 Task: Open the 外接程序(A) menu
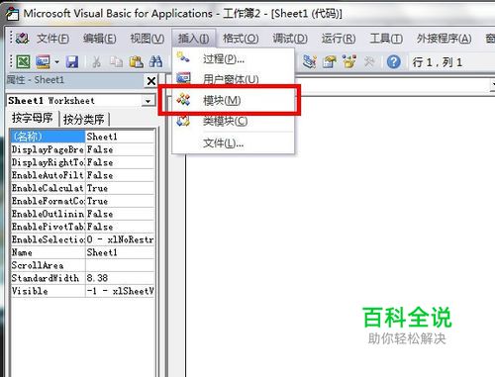point(444,39)
